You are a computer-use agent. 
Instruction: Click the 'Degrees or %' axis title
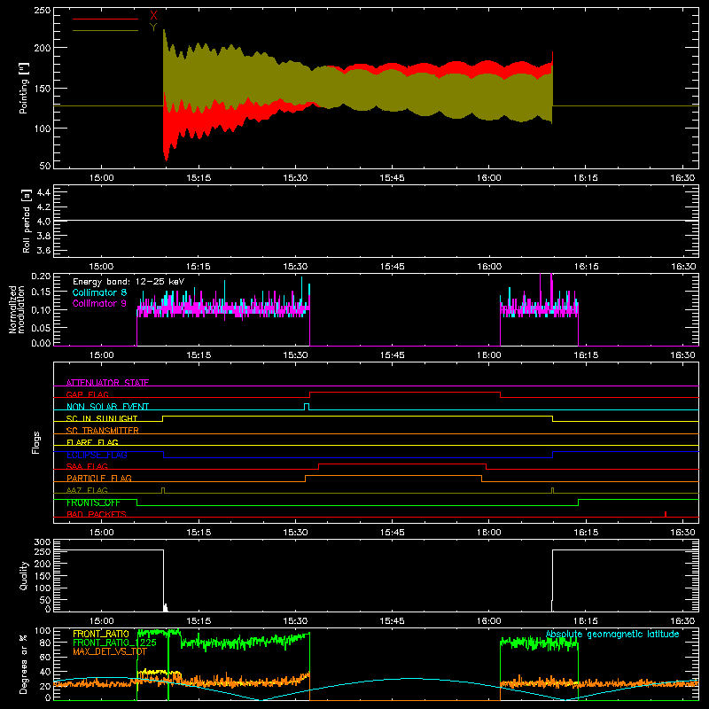tap(24, 665)
